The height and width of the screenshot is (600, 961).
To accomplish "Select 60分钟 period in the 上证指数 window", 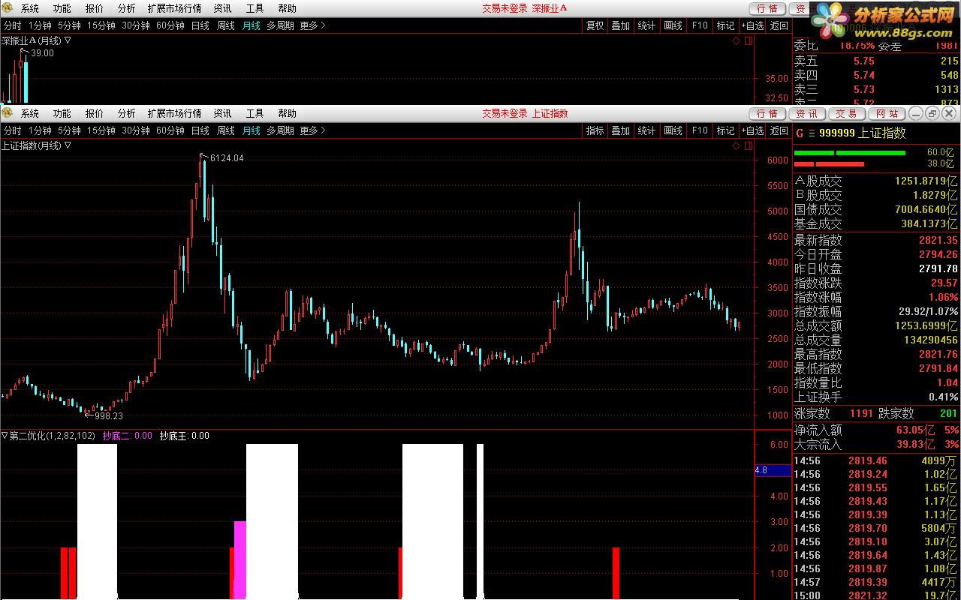I will (170, 130).
